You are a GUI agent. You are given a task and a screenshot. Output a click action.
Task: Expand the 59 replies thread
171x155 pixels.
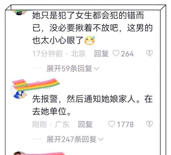(73, 69)
